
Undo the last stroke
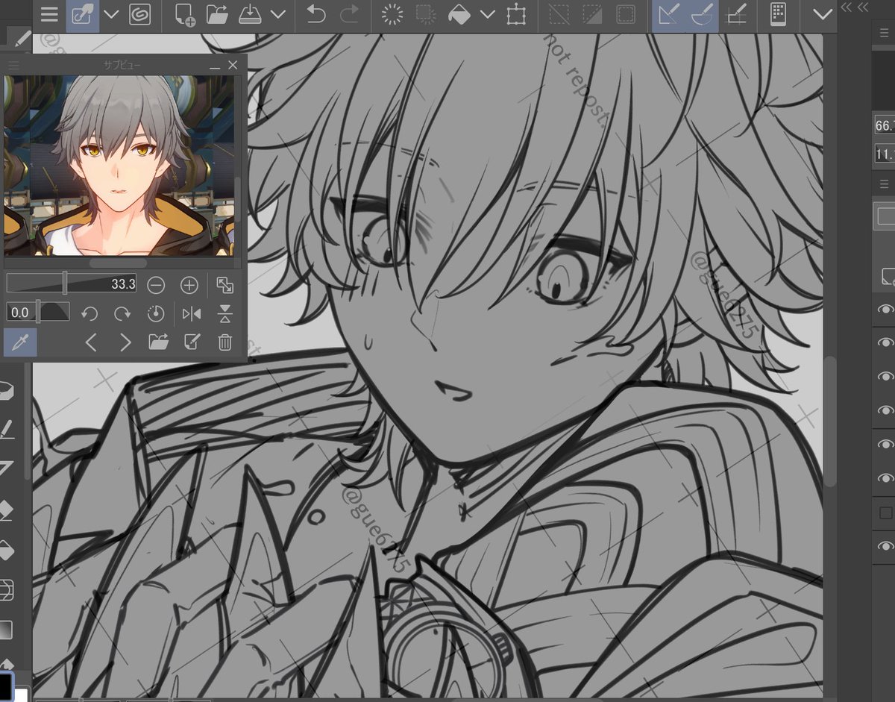316,15
